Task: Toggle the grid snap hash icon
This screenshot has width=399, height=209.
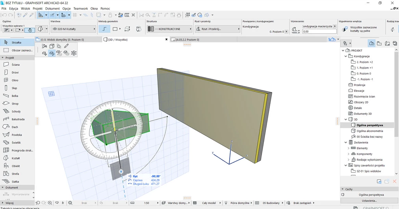Action: click(75, 15)
